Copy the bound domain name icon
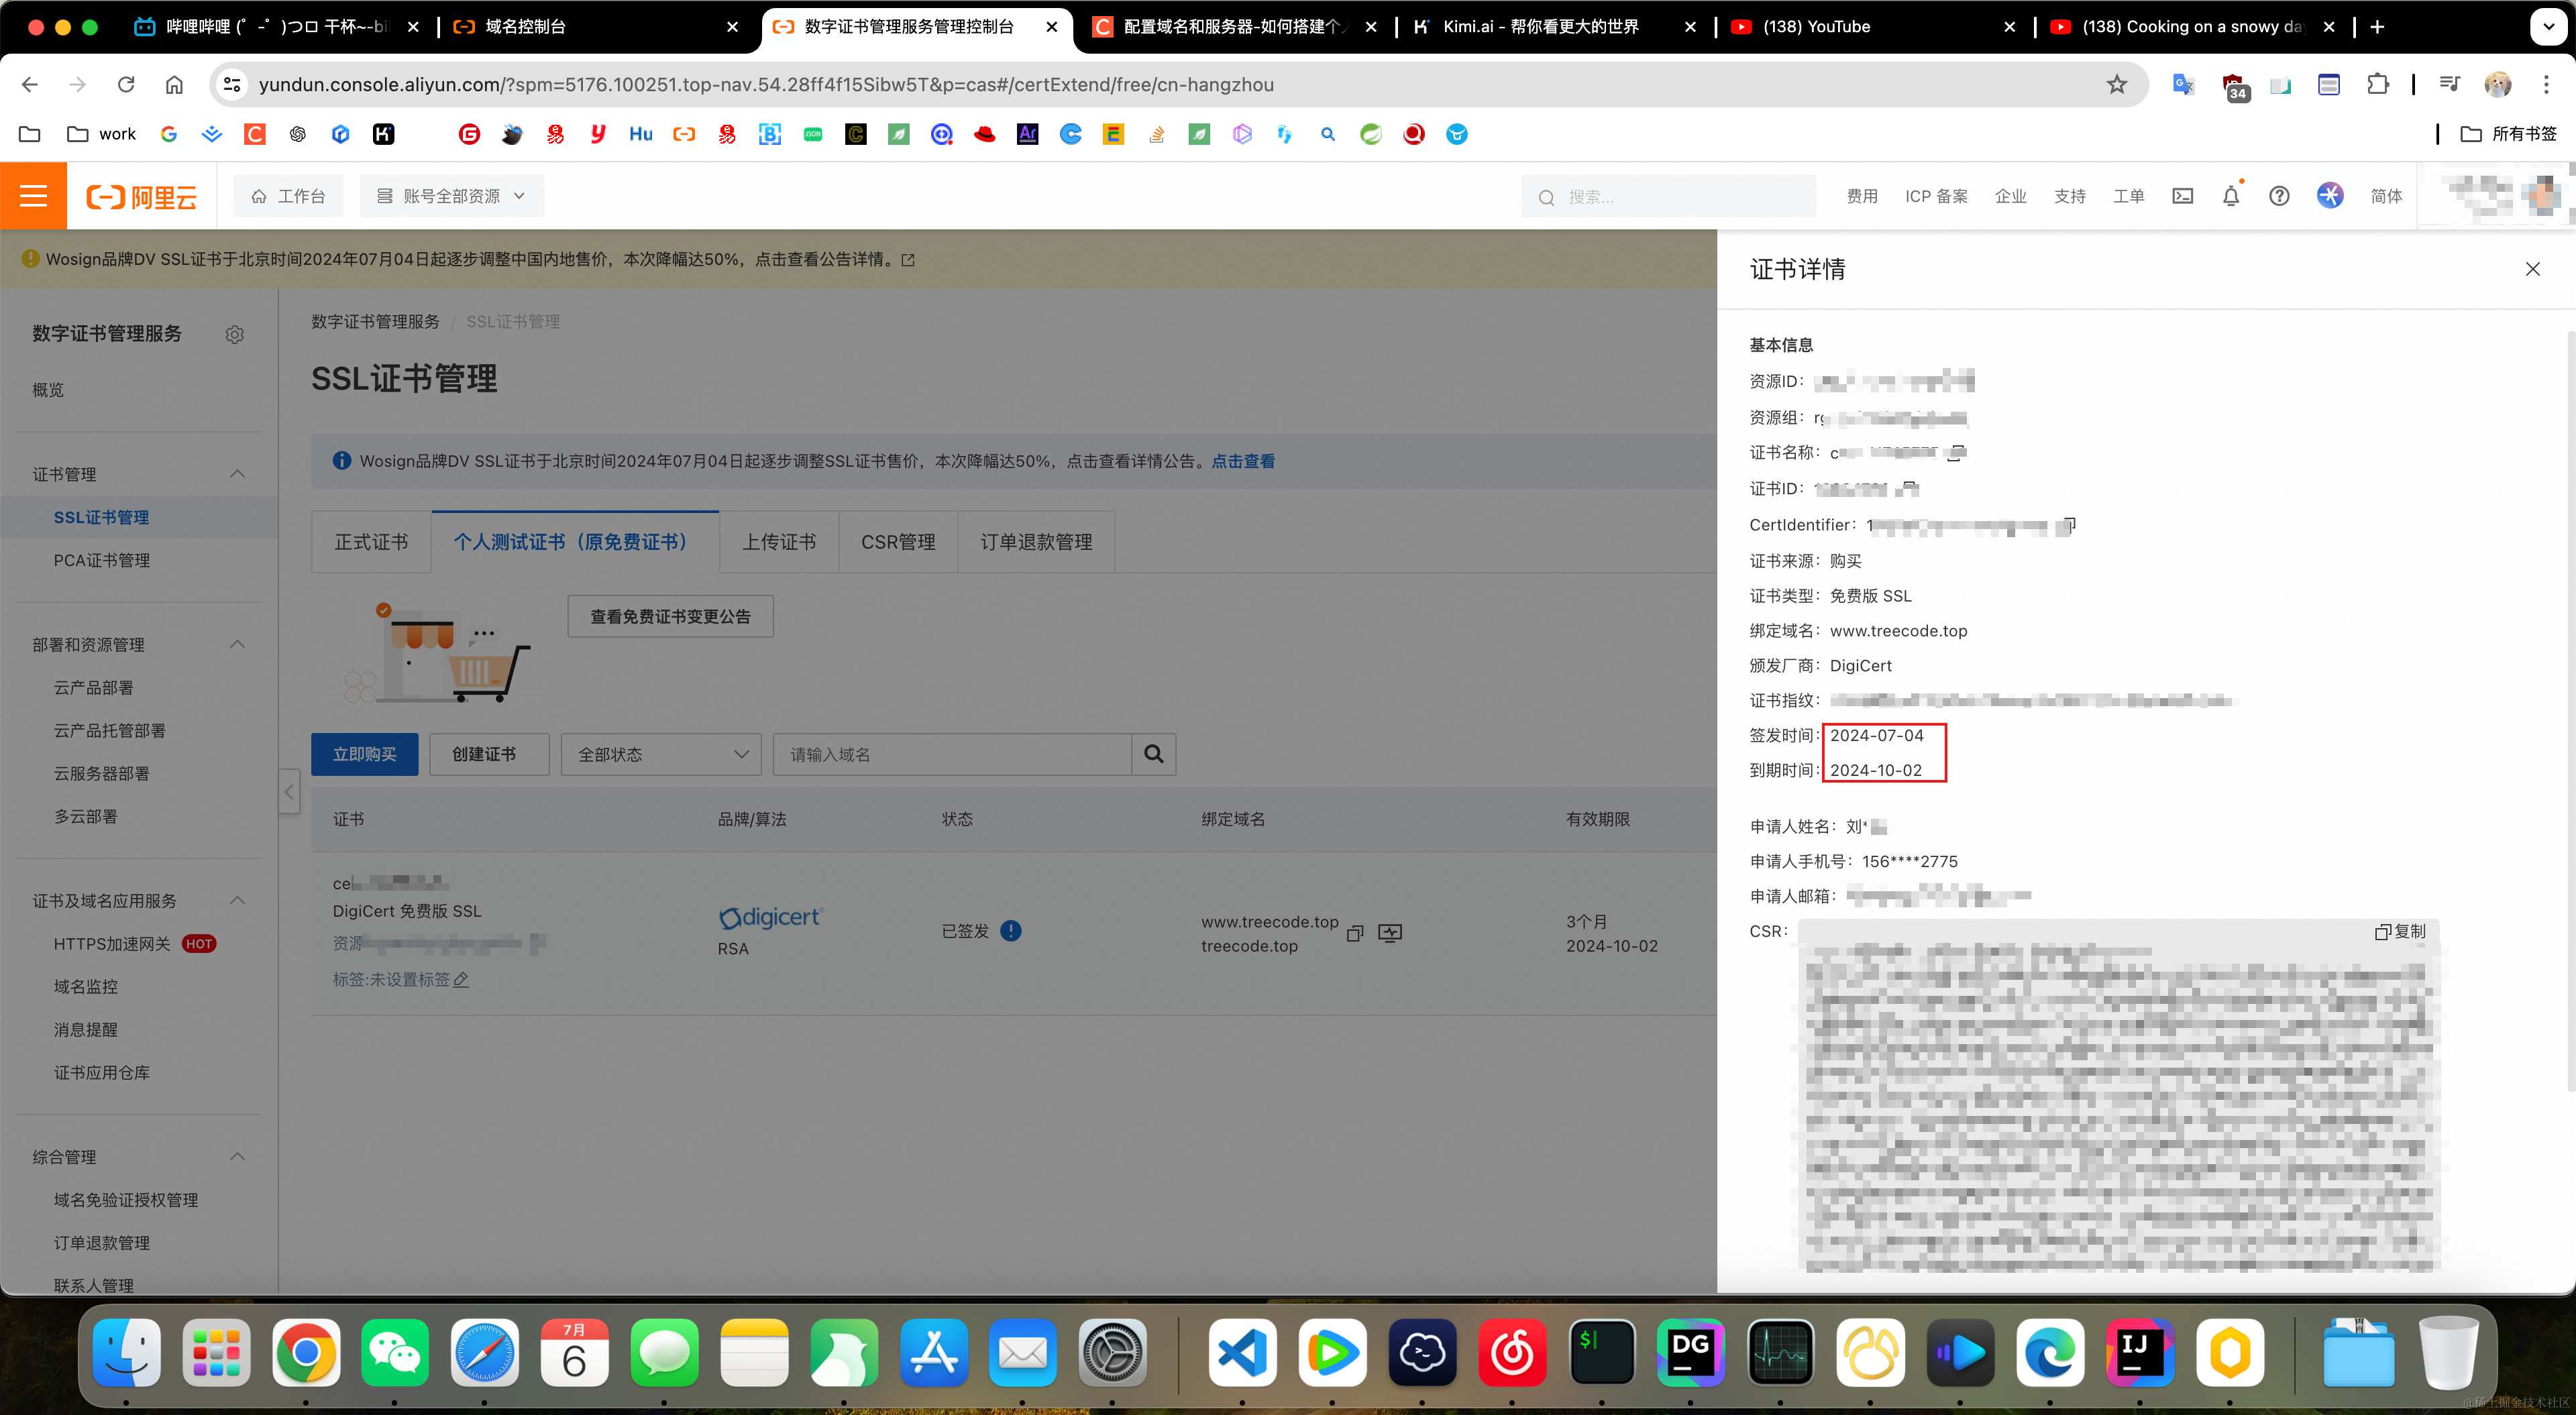2576x1415 pixels. click(x=1355, y=933)
